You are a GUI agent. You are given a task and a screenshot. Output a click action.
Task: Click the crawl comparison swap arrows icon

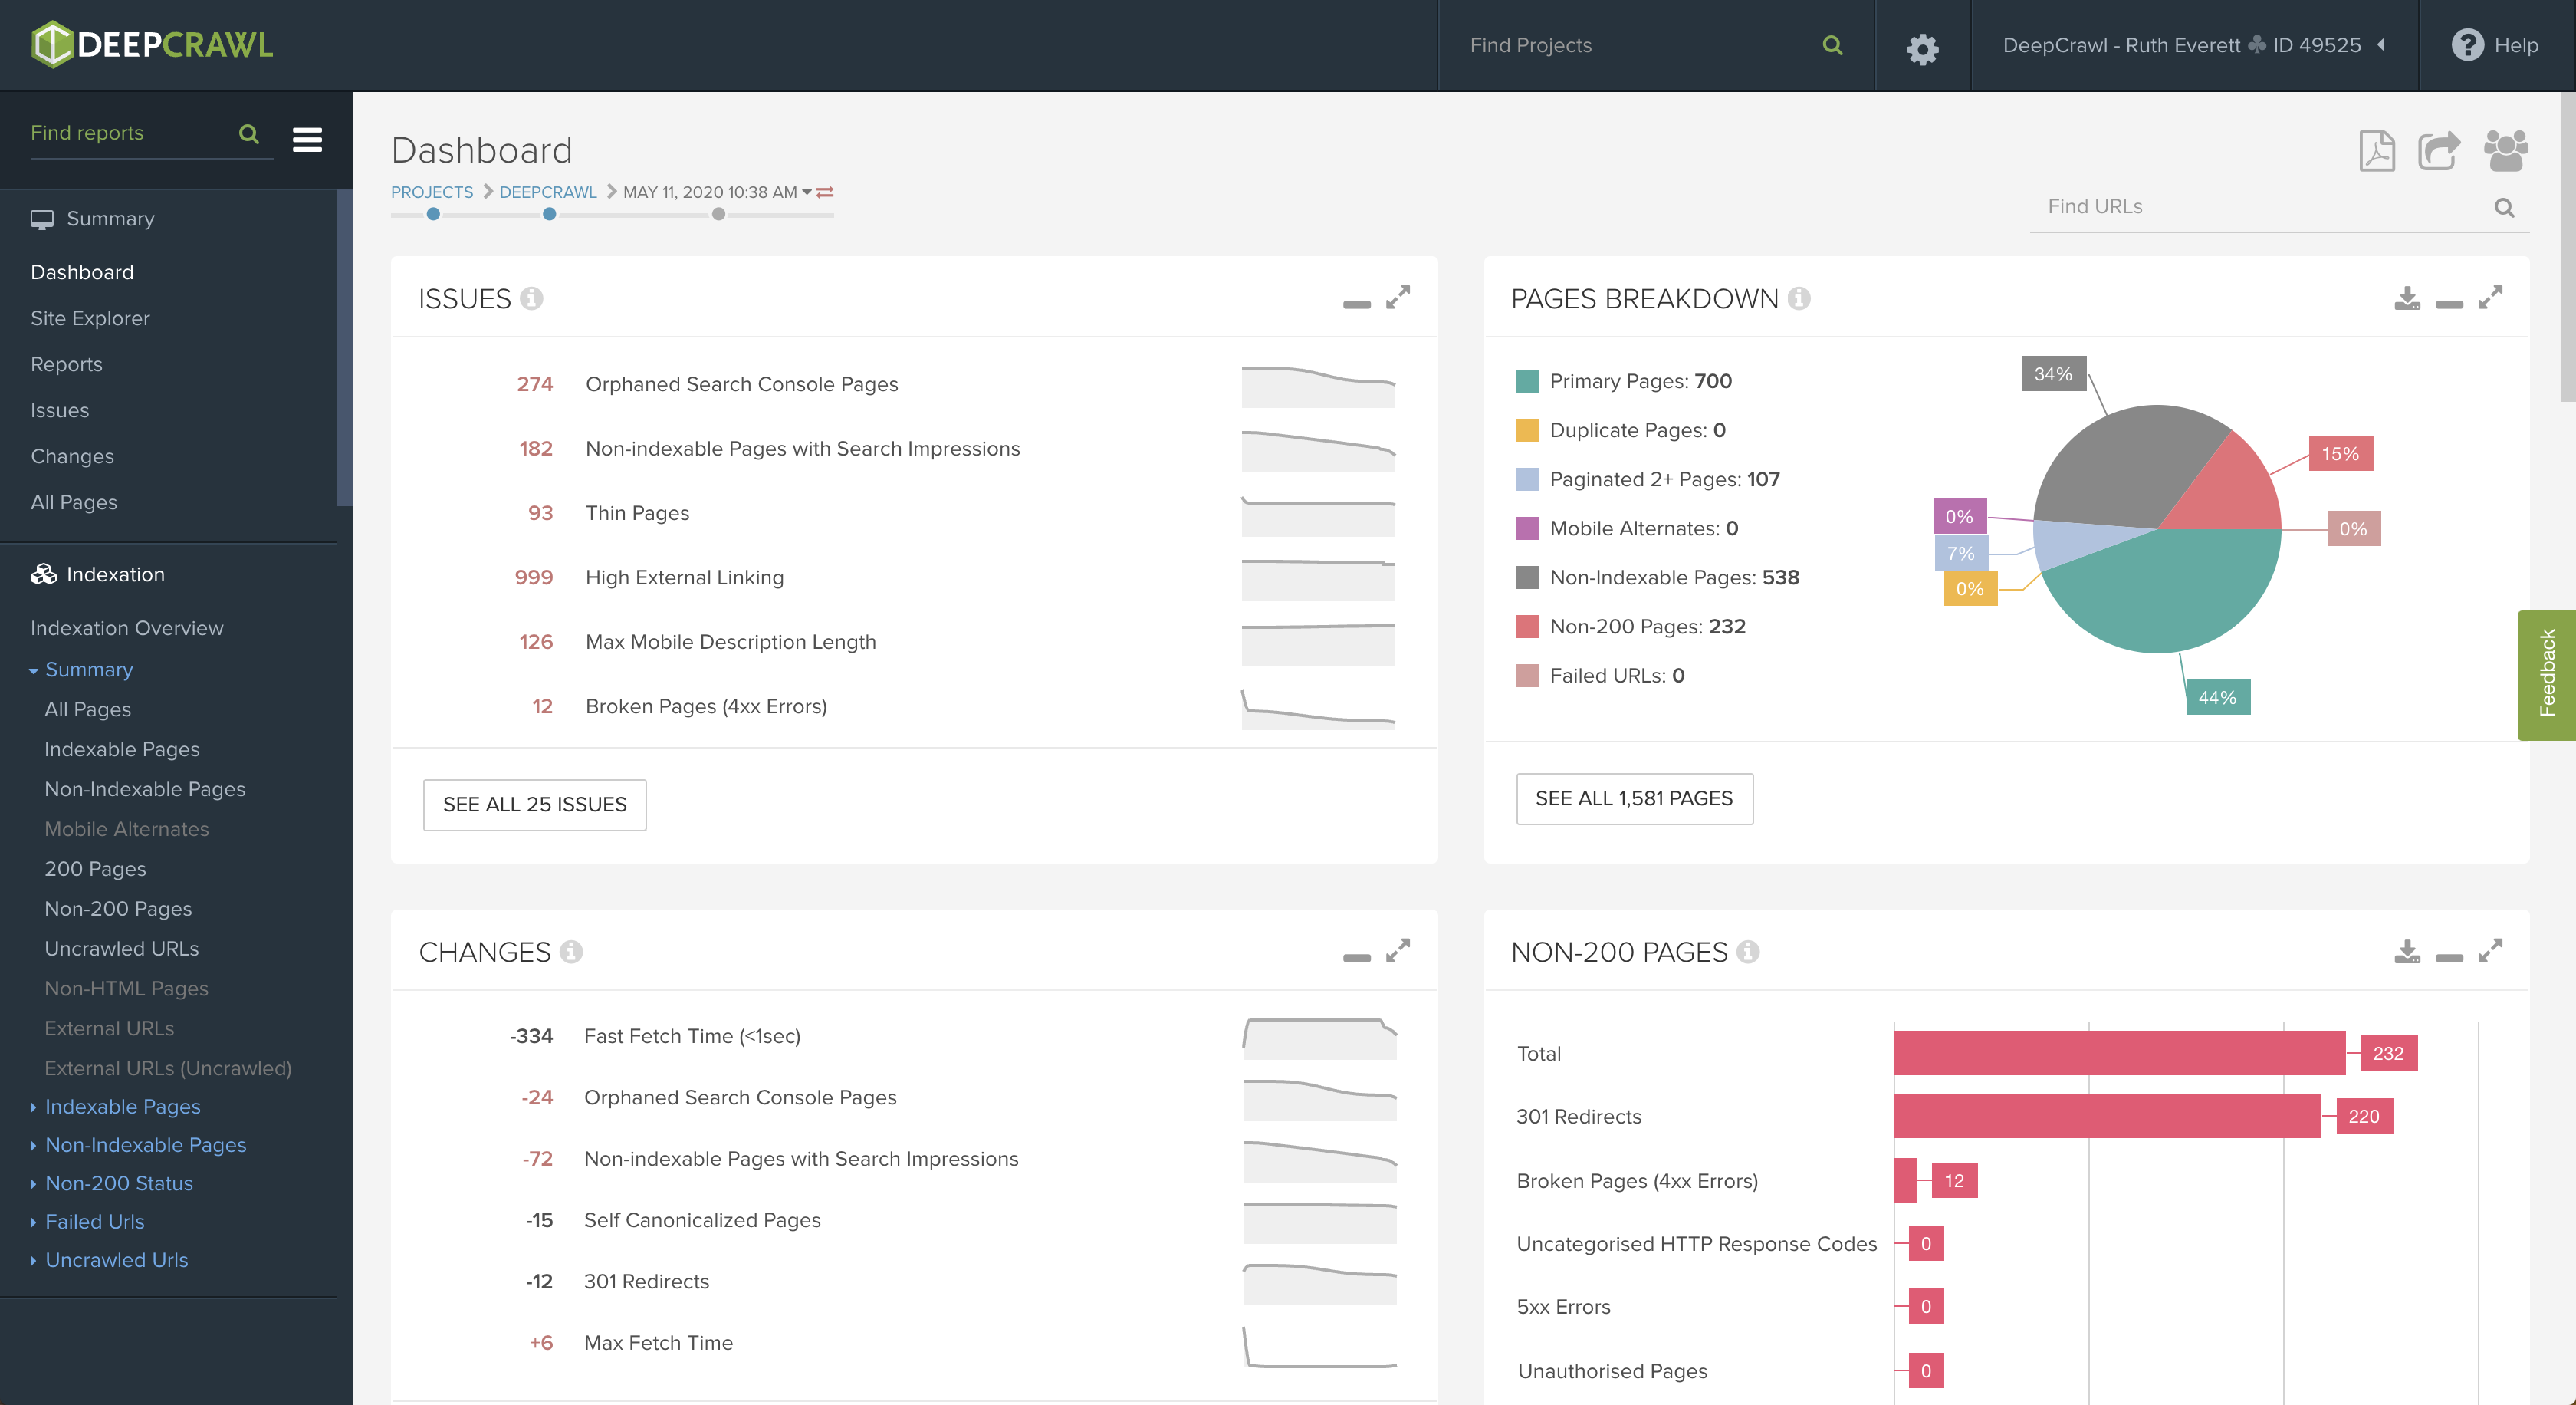(x=825, y=192)
